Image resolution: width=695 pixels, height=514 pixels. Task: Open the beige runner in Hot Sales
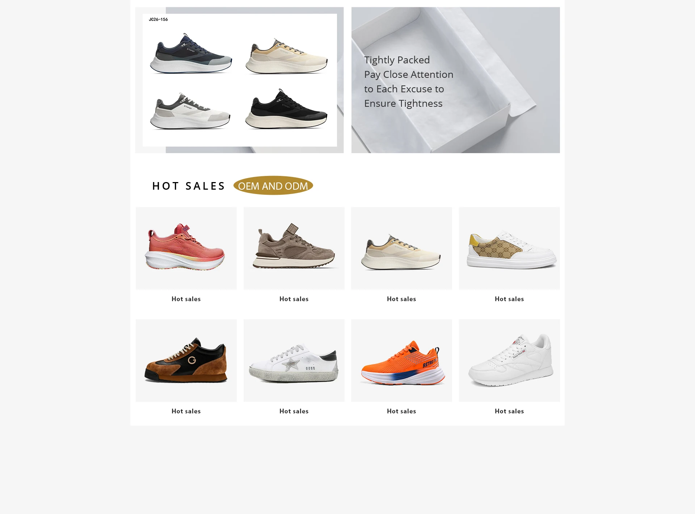coord(401,248)
